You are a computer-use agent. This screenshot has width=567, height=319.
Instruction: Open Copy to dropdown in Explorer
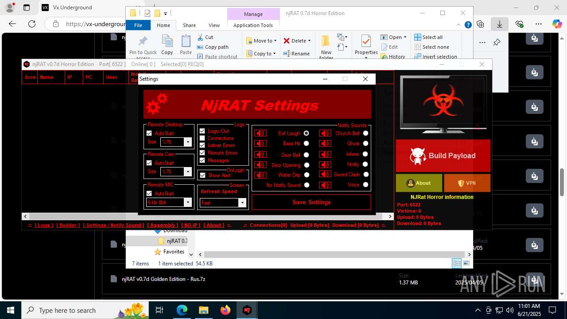click(x=261, y=54)
